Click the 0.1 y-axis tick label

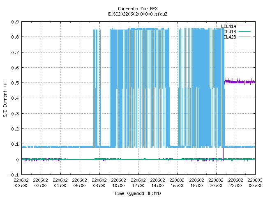15,144
